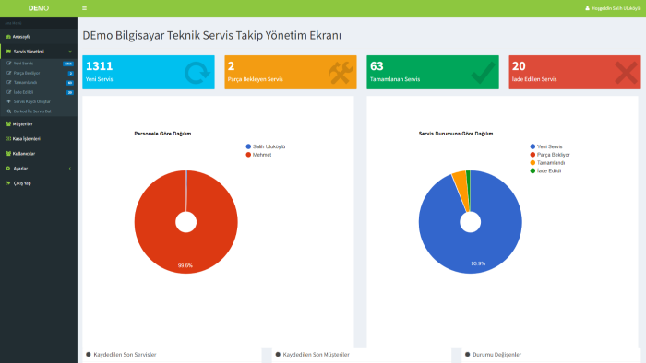The image size is (646, 363).
Task: Toggle the sidebar with the hamburger icon
Action: click(x=84, y=8)
